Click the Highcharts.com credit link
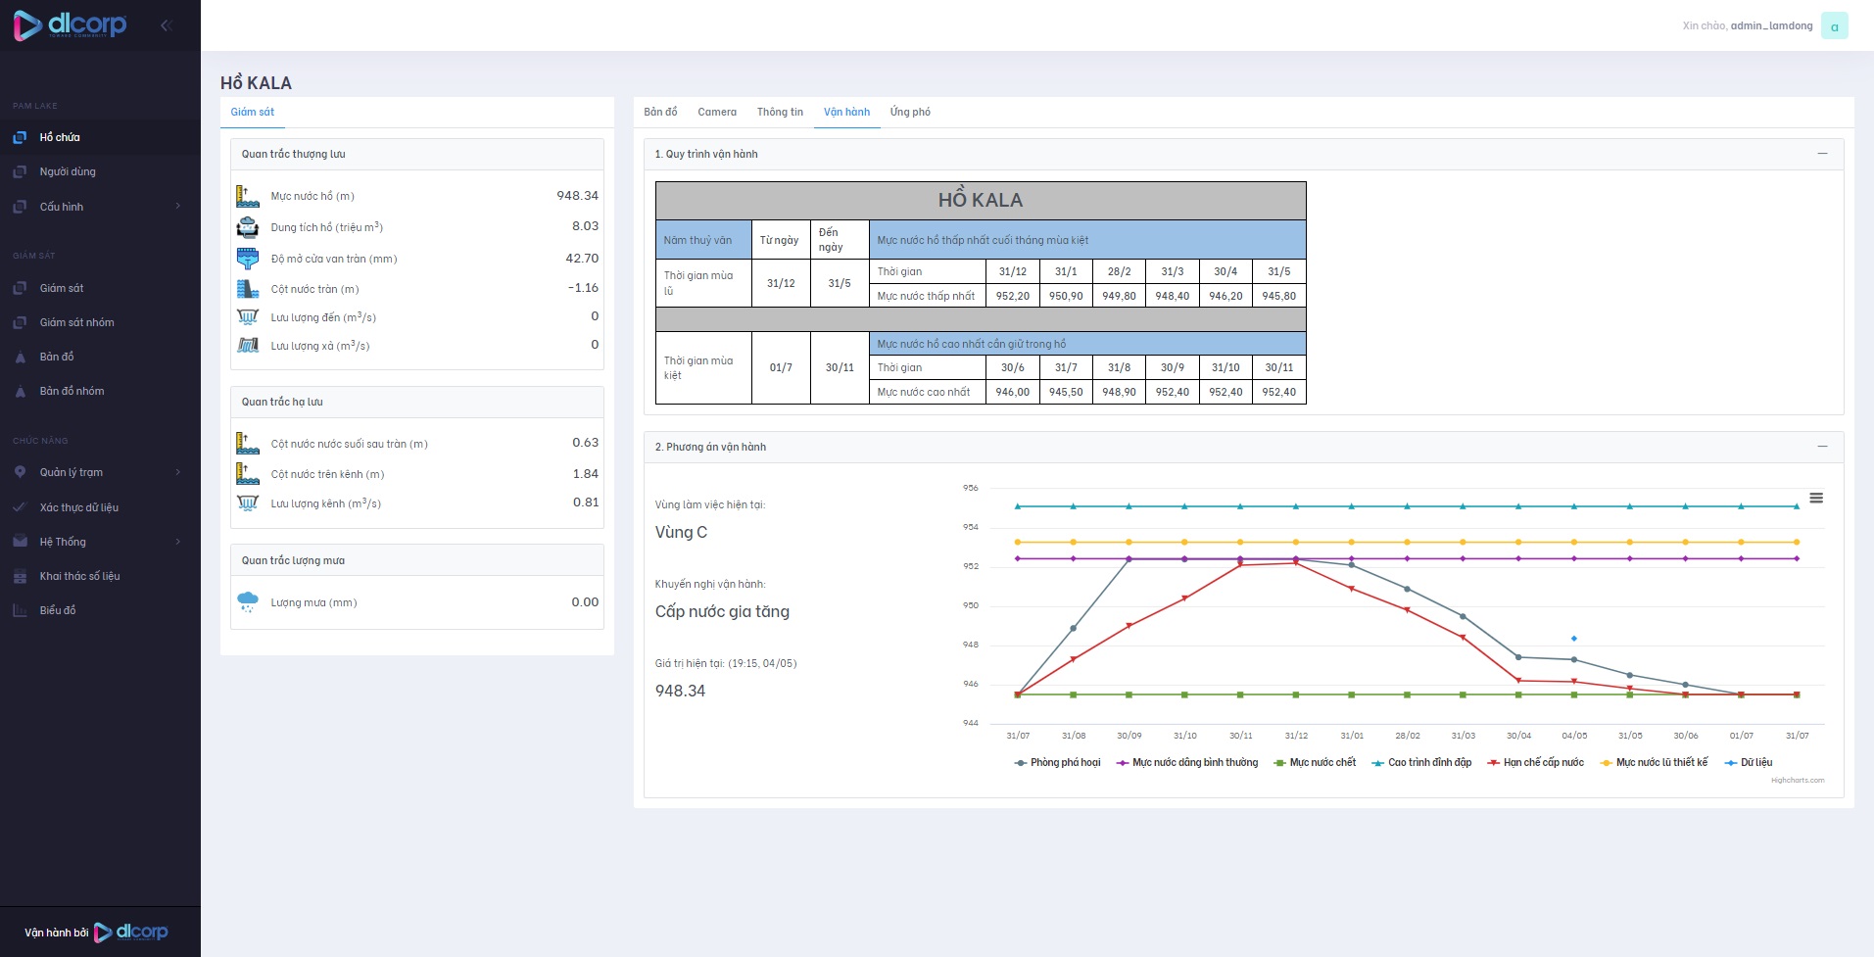The height and width of the screenshot is (957, 1874). pyautogui.click(x=1798, y=781)
